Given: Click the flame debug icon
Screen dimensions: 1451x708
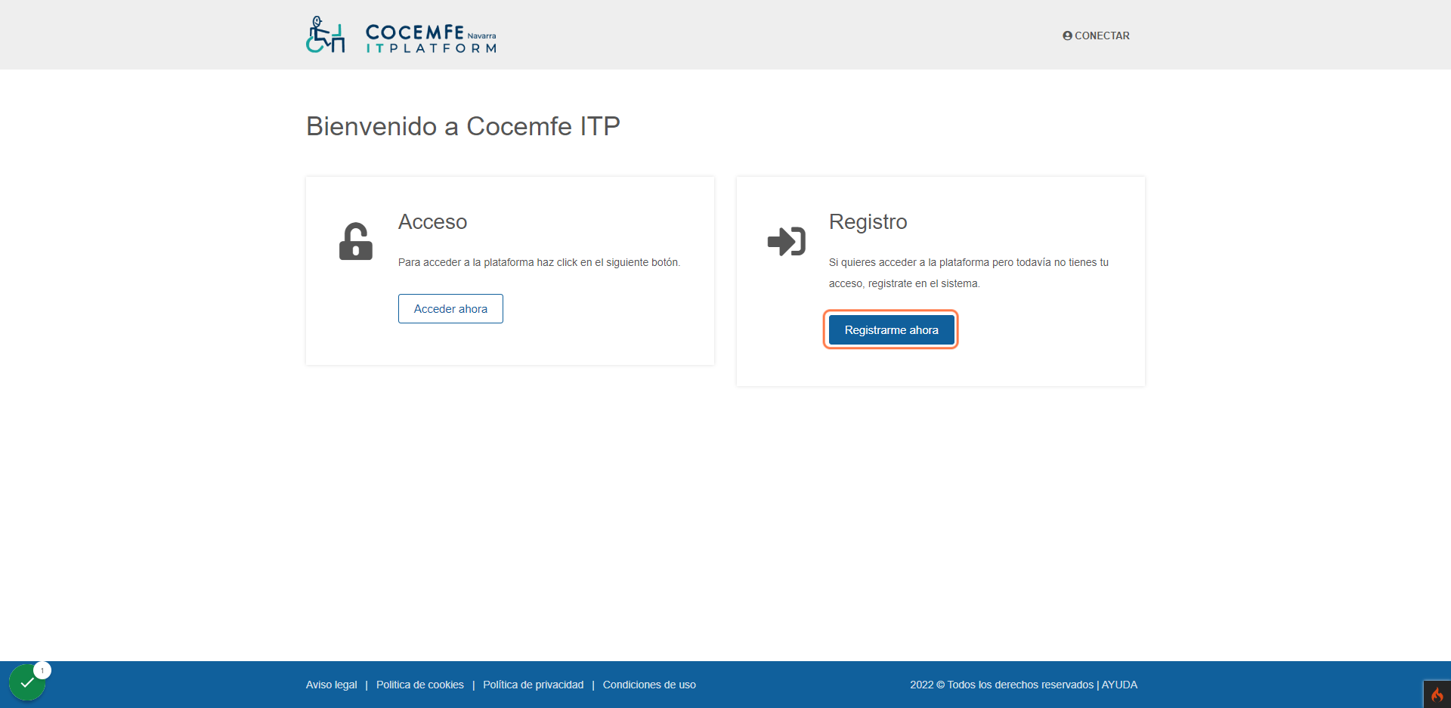Looking at the screenshot, I should point(1437,694).
